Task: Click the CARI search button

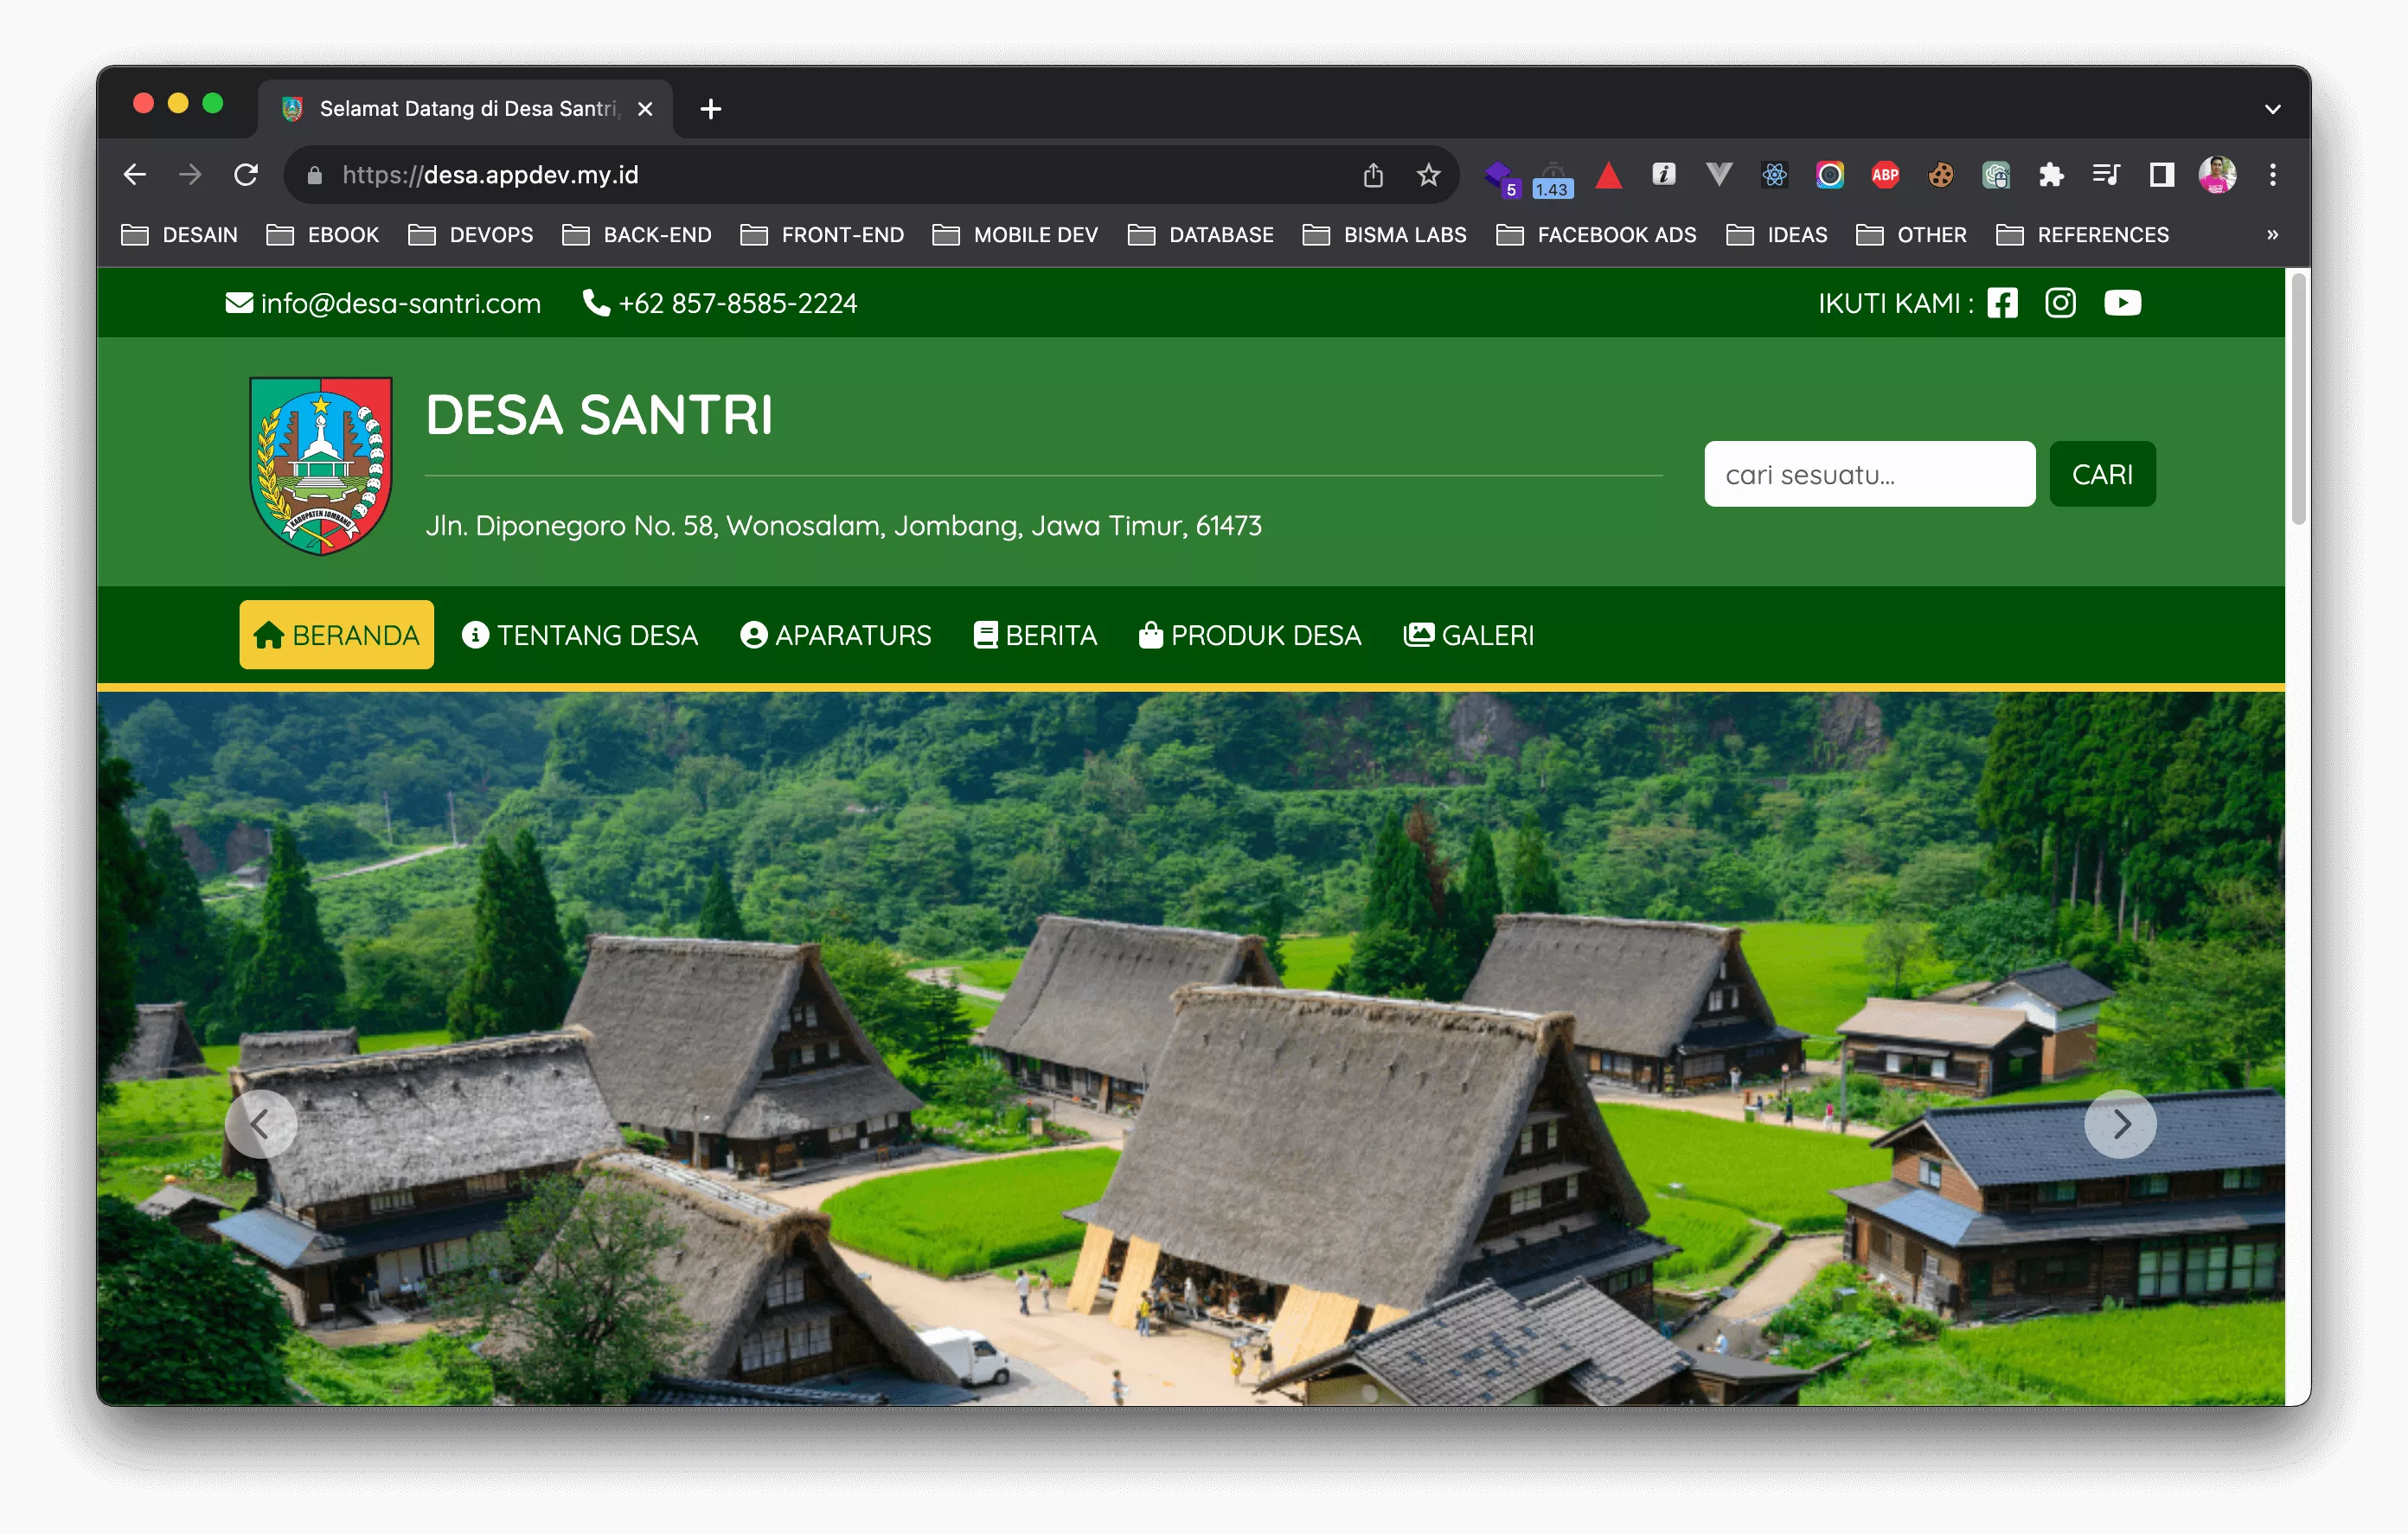Action: click(2102, 474)
